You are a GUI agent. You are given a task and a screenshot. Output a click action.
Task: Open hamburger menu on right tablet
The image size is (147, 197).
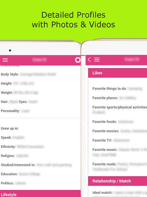[x=97, y=60]
